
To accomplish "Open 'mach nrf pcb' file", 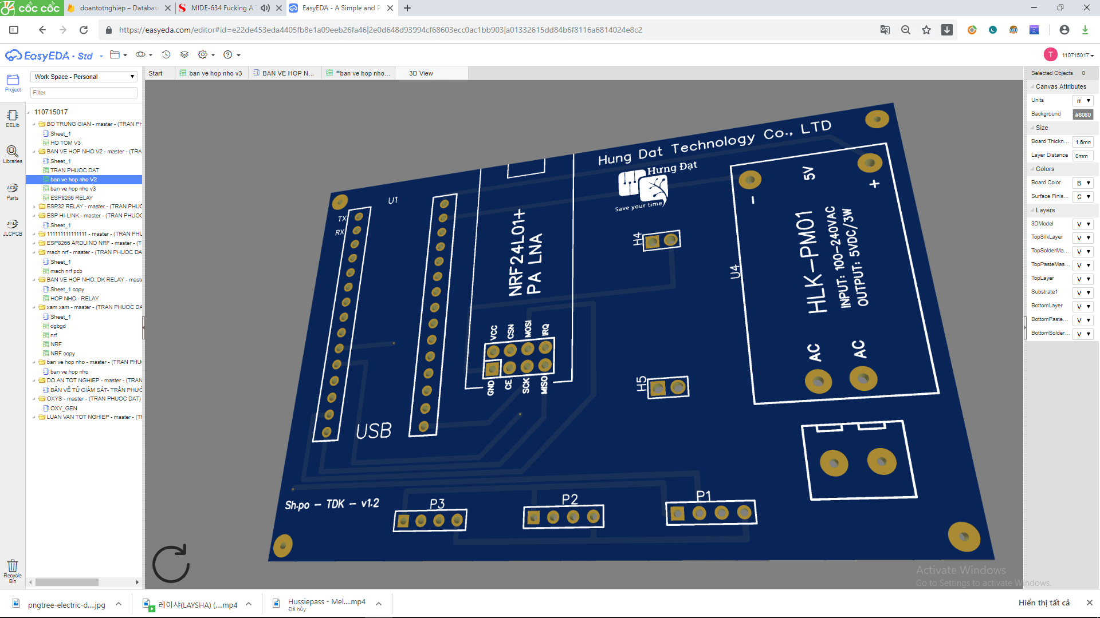I will pyautogui.click(x=66, y=271).
